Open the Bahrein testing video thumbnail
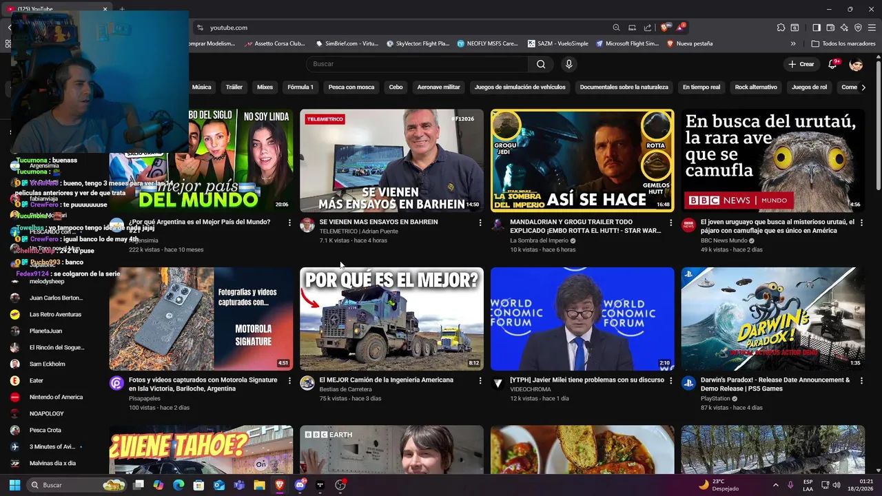882x496 pixels. click(x=391, y=161)
